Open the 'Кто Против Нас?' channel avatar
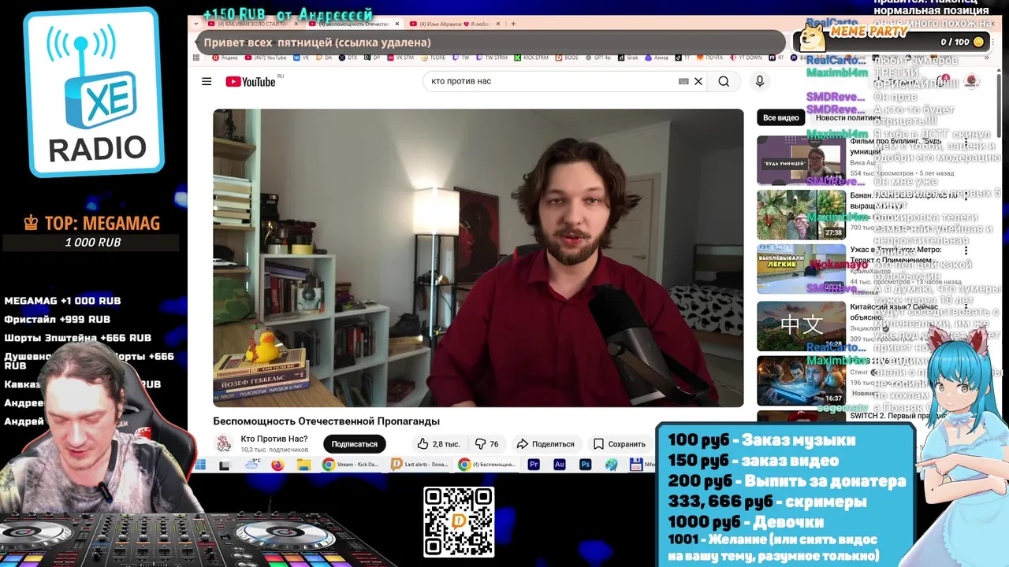The width and height of the screenshot is (1009, 567). click(x=224, y=444)
